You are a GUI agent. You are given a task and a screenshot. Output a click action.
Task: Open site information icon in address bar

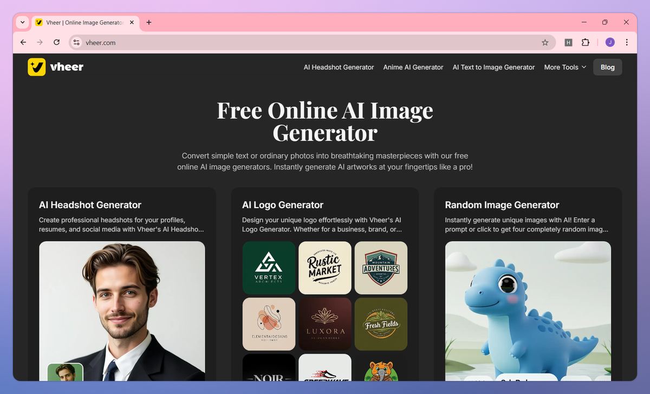(x=76, y=42)
